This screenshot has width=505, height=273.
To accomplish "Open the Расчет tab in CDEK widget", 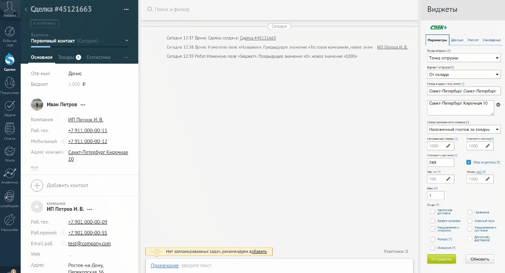I will pyautogui.click(x=473, y=40).
